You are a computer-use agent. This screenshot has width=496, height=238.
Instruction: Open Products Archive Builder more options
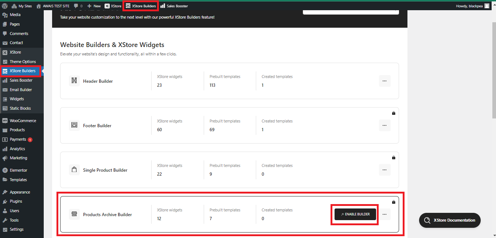[x=385, y=214]
